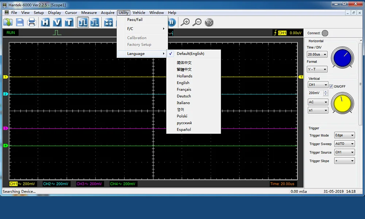Click the Connect status indicator
The image size is (365, 219).
click(325, 33)
